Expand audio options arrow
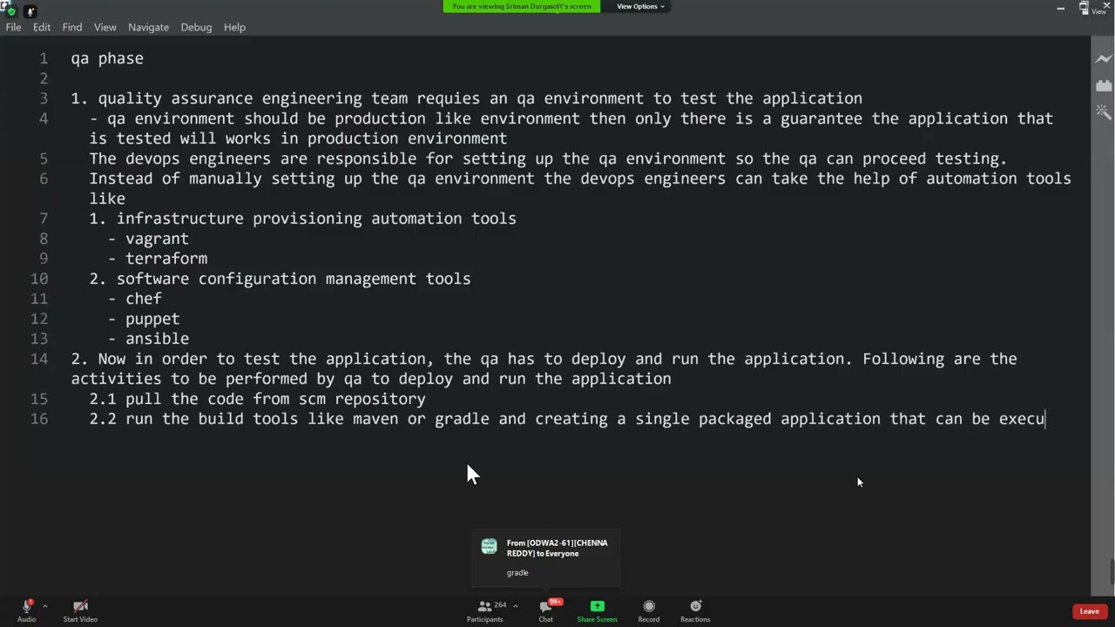Screen dimensions: 1115x627 coord(44,606)
